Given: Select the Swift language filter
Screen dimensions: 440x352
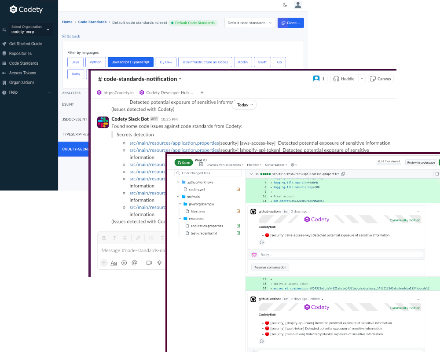Looking at the screenshot, I should (262, 62).
